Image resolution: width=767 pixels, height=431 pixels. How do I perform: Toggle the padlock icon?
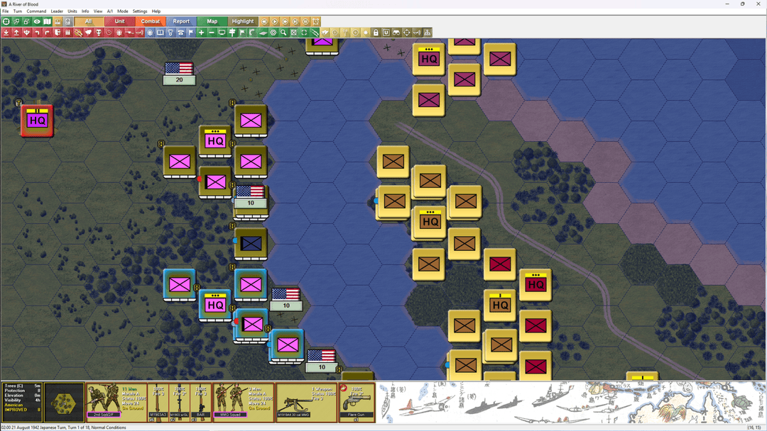tap(376, 33)
